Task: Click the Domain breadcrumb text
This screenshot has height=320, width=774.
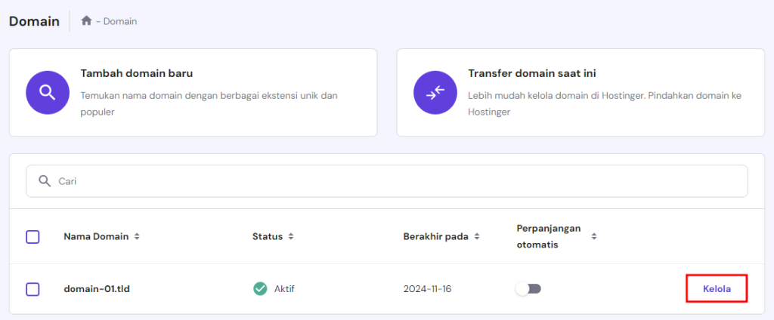Action: pyautogui.click(x=120, y=21)
